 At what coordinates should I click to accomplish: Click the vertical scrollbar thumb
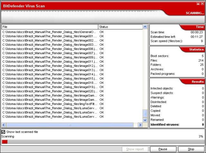[x=145, y=113]
